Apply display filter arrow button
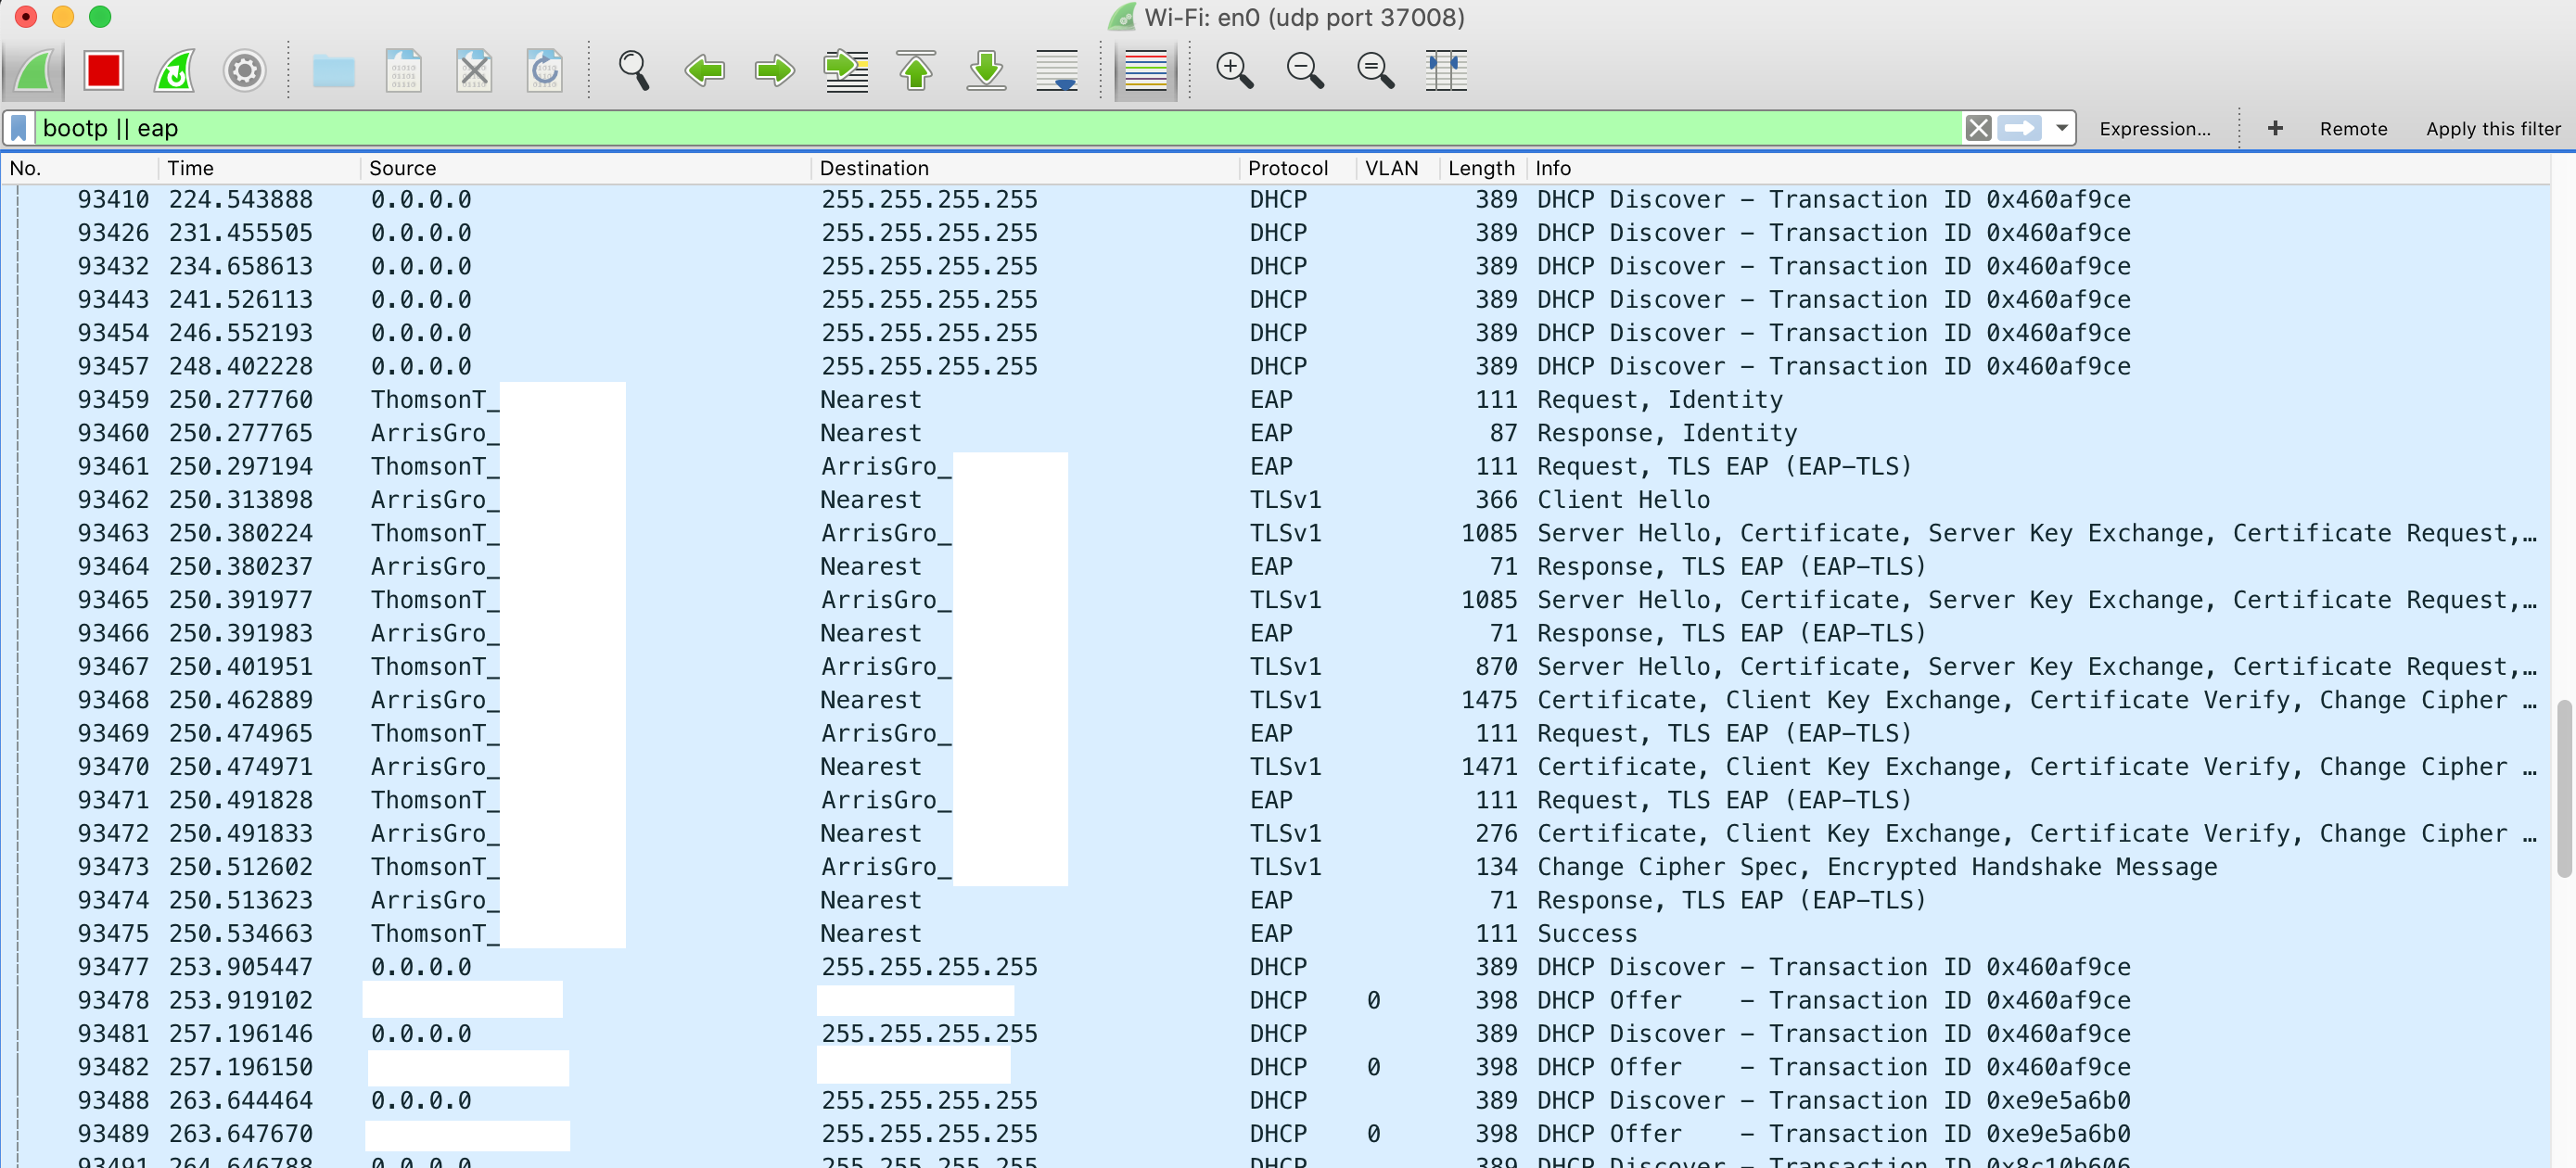The image size is (2576, 1168). 2019,128
